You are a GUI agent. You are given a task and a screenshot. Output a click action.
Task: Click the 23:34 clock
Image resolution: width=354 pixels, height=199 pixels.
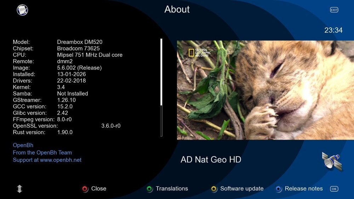[333, 30]
